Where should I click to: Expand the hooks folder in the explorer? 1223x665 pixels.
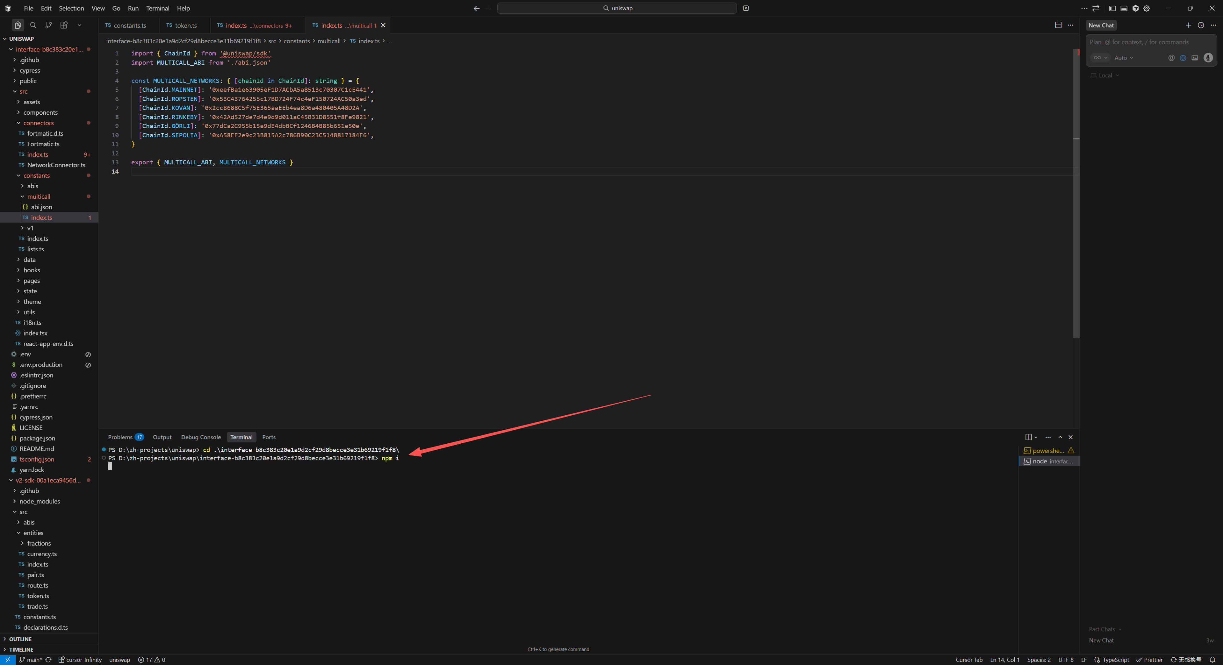pos(31,270)
